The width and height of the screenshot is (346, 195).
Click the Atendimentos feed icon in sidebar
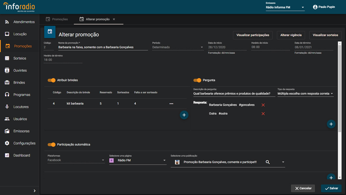(x=7, y=22)
